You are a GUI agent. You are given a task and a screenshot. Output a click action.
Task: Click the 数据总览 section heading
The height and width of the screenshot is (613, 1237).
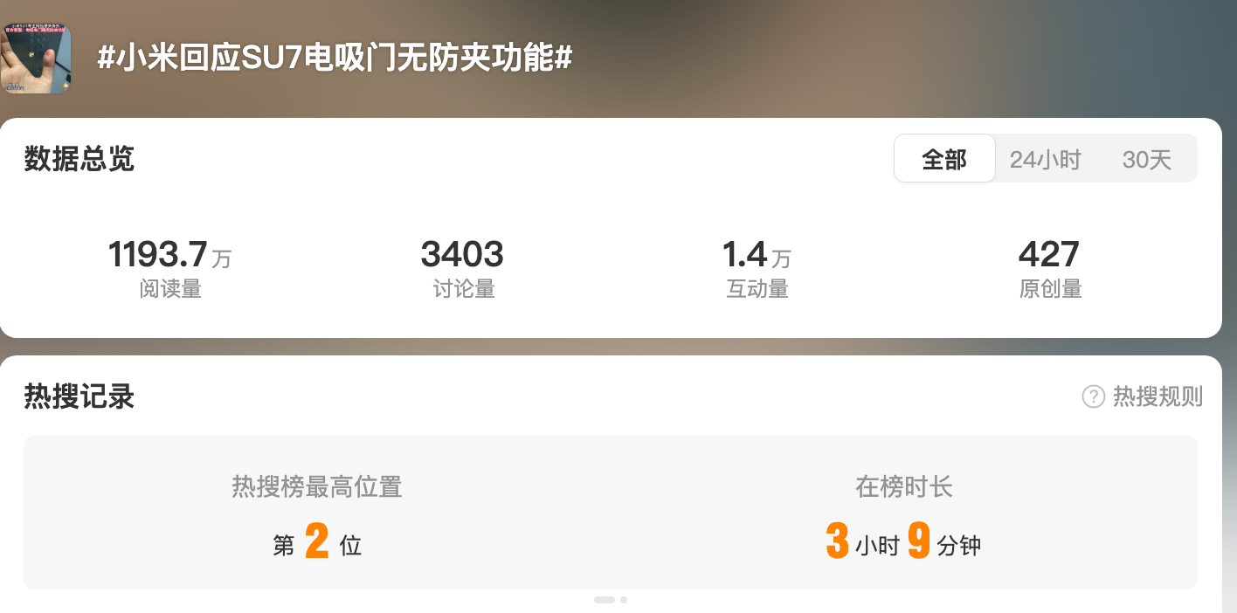79,159
